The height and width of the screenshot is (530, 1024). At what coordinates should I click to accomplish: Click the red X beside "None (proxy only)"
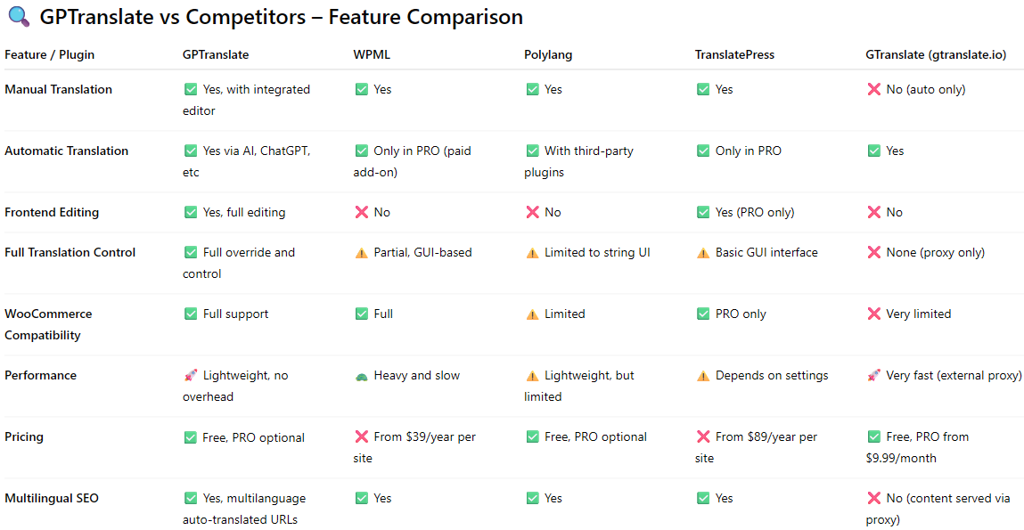pyautogui.click(x=874, y=253)
